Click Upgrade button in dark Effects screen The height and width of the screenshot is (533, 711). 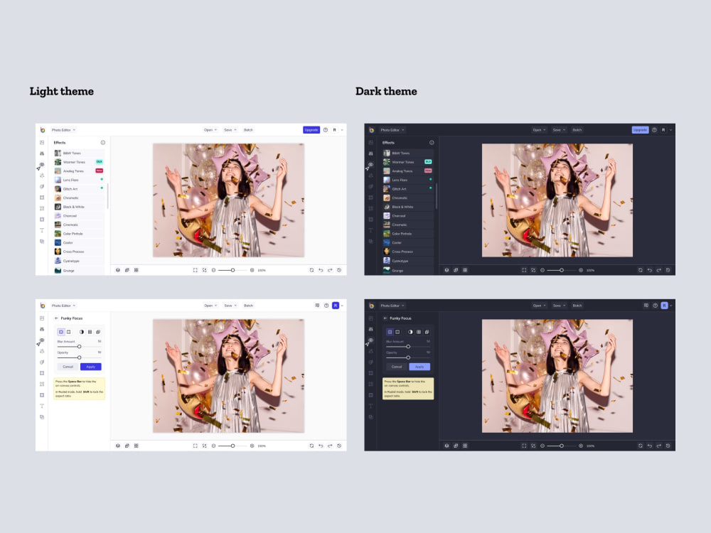(x=640, y=130)
